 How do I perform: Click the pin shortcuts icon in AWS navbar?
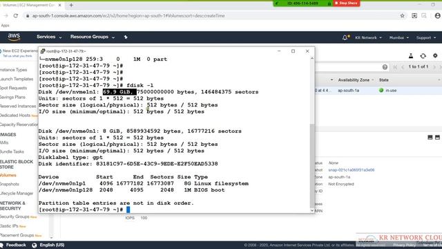[126, 37]
